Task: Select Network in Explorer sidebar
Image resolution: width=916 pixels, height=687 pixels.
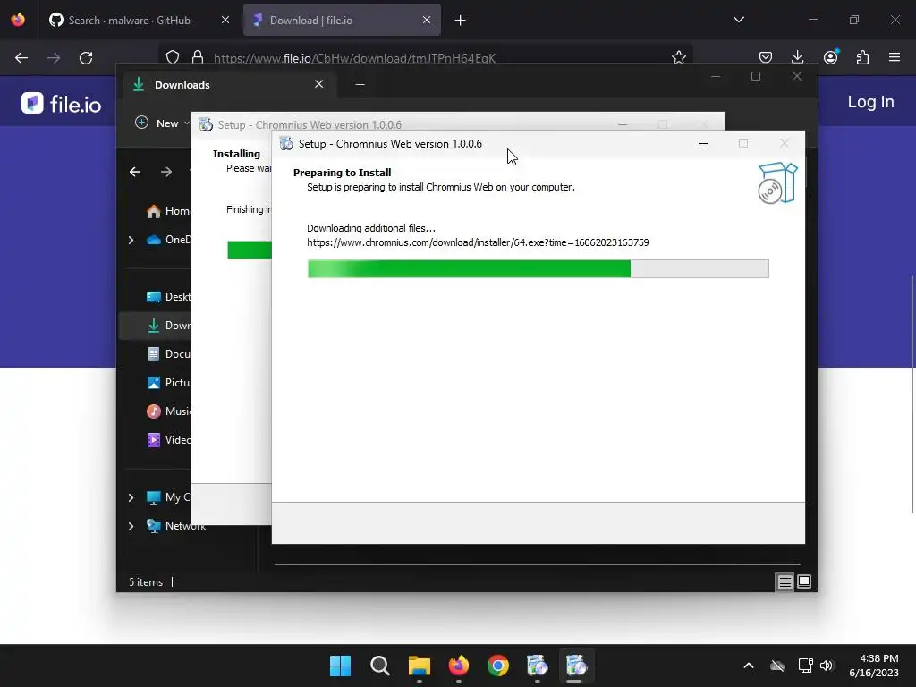Action: click(176, 526)
